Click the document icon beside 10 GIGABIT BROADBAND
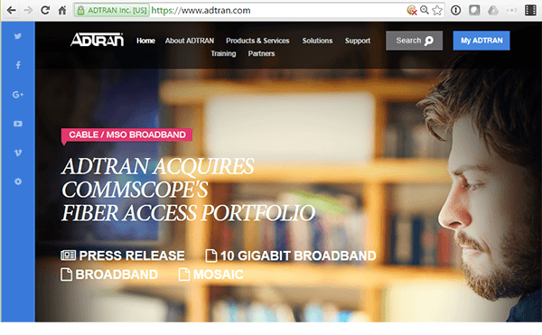Image resolution: width=542 pixels, height=335 pixels. point(210,256)
